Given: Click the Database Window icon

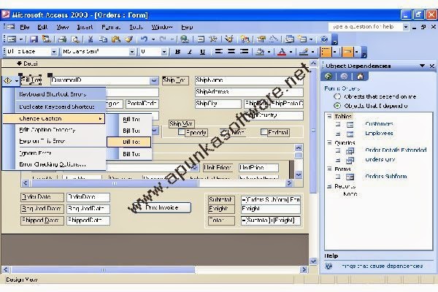Looking at the screenshot, I should point(290,39).
